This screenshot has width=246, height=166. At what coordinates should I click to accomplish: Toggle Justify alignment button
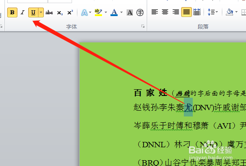pyautogui.click(x=187, y=12)
